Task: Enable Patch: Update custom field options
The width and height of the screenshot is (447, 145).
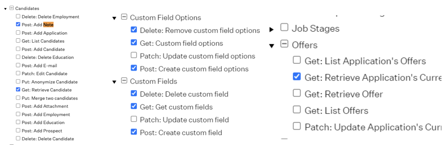Action: point(134,55)
